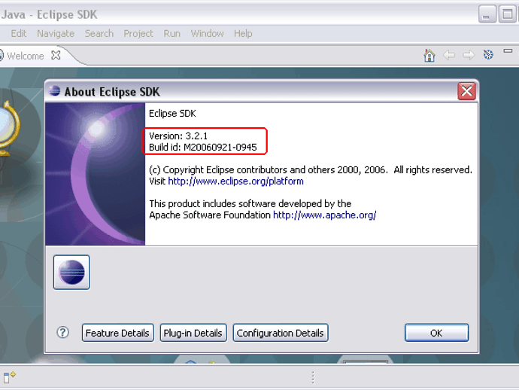Click the Eclipse feature icon button
This screenshot has height=390, width=519.
[71, 273]
